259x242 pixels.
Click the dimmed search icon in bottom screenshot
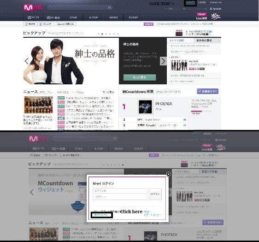tap(115, 138)
